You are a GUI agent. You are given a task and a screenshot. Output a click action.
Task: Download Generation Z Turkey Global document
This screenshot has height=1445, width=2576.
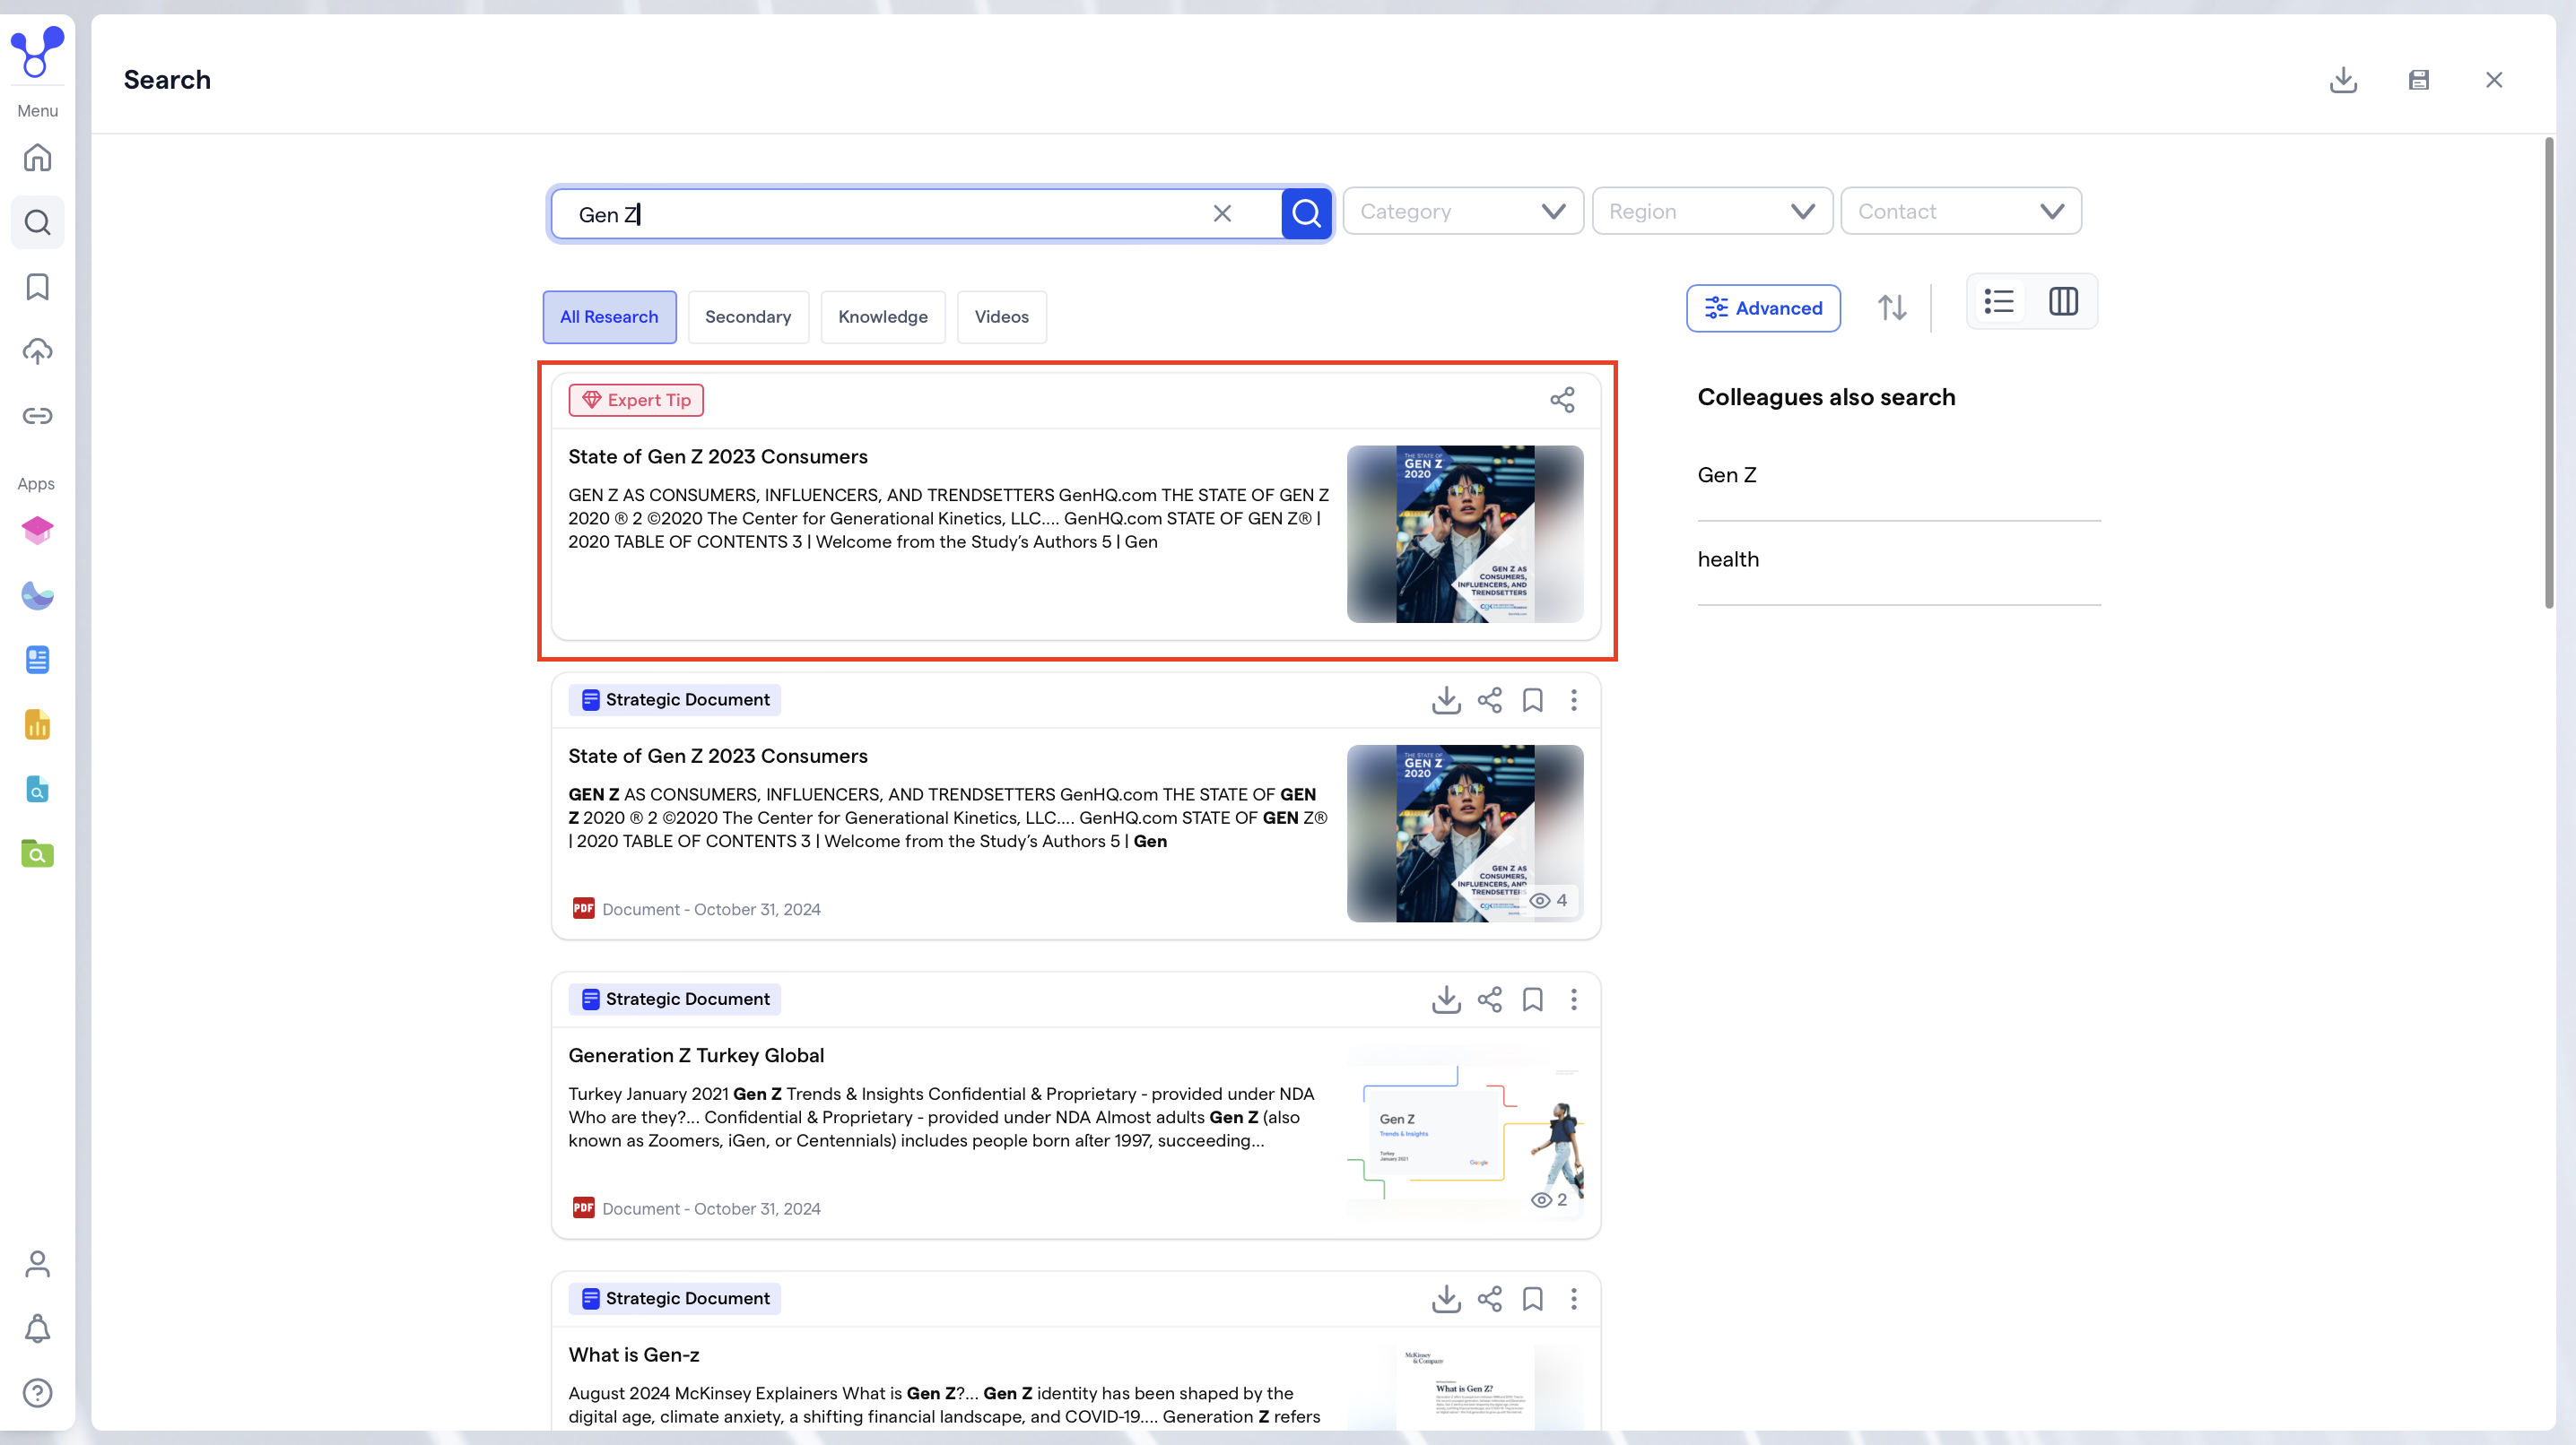point(1446,999)
